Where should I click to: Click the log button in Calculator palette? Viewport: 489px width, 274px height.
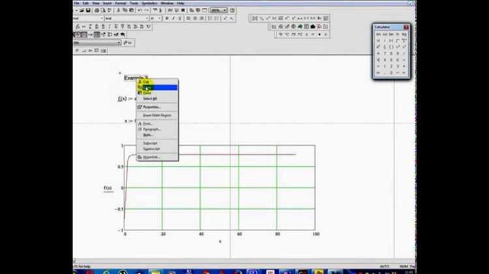coord(404,34)
